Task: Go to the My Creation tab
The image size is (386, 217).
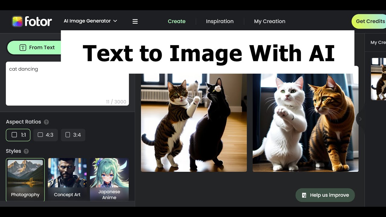Action: [x=270, y=21]
